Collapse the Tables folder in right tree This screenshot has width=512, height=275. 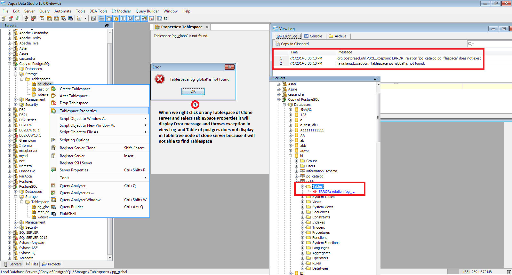[x=303, y=186]
